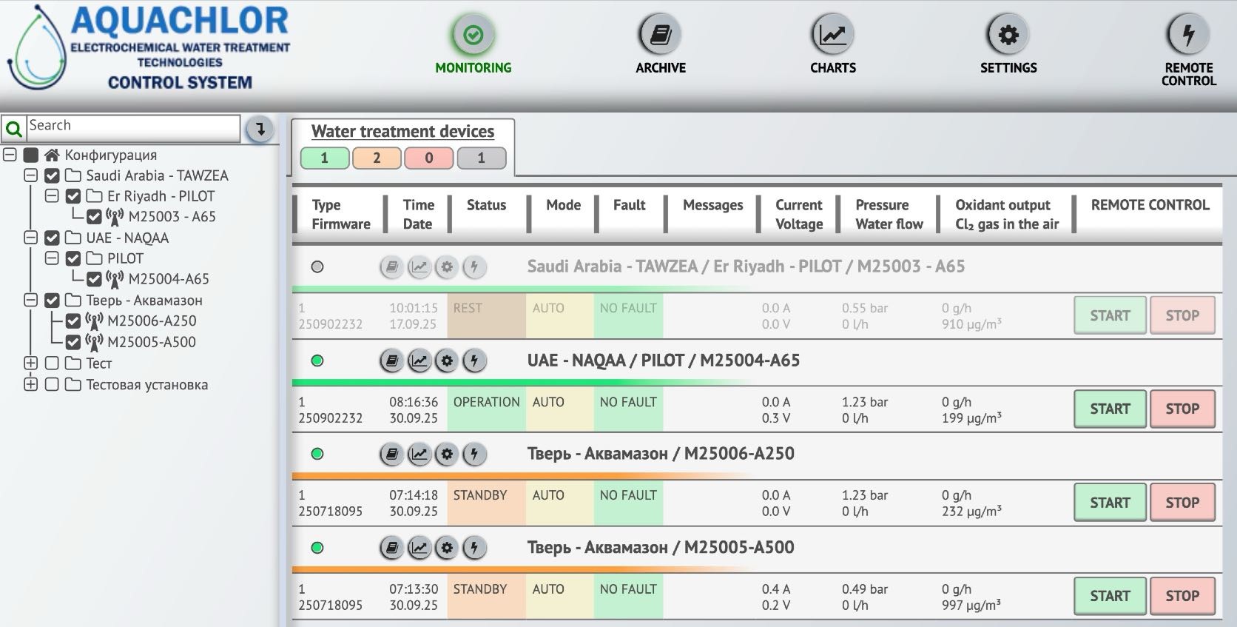
Task: Collapse PILOT node under UAE - NAQAA
Action: click(52, 259)
